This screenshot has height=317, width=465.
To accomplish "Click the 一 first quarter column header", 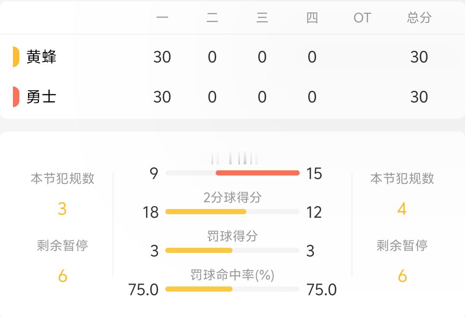I will click(162, 18).
